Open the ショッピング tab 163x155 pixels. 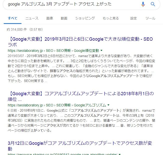pyautogui.click(x=85, y=18)
